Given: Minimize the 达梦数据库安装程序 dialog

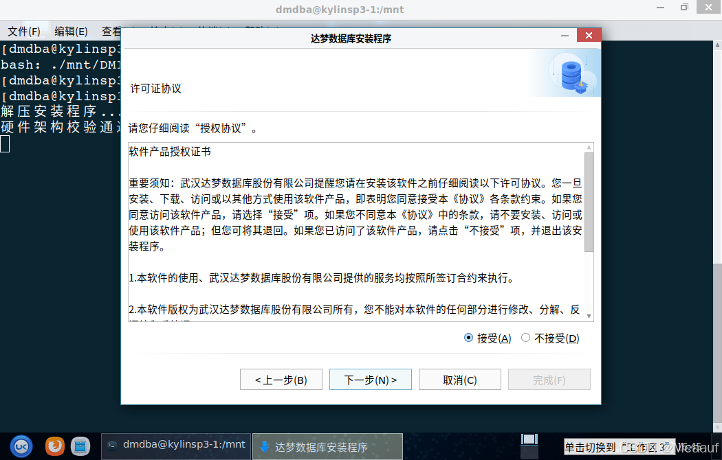Looking at the screenshot, I should (x=565, y=36).
